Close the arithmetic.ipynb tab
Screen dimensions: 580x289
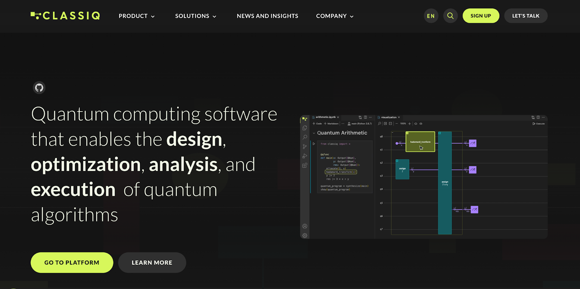338,117
